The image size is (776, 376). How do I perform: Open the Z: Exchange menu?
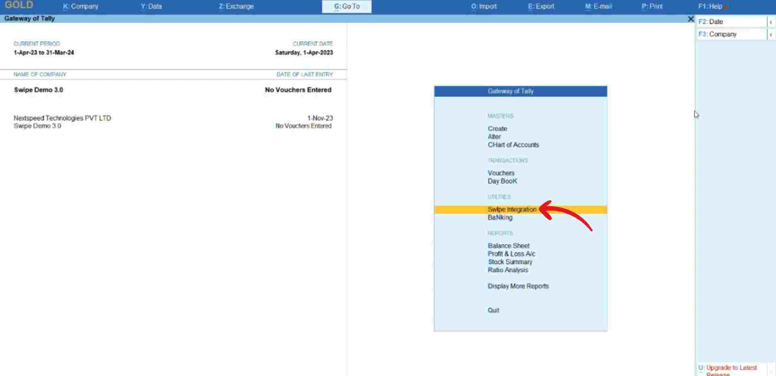tap(236, 6)
